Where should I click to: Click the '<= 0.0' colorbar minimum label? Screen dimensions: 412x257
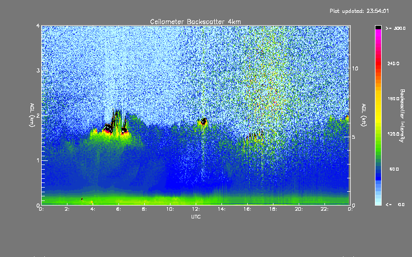pyautogui.click(x=395, y=204)
